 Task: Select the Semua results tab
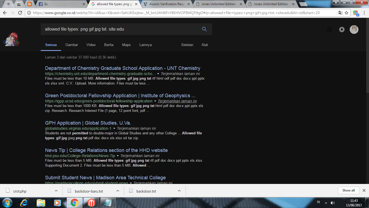tap(51, 45)
